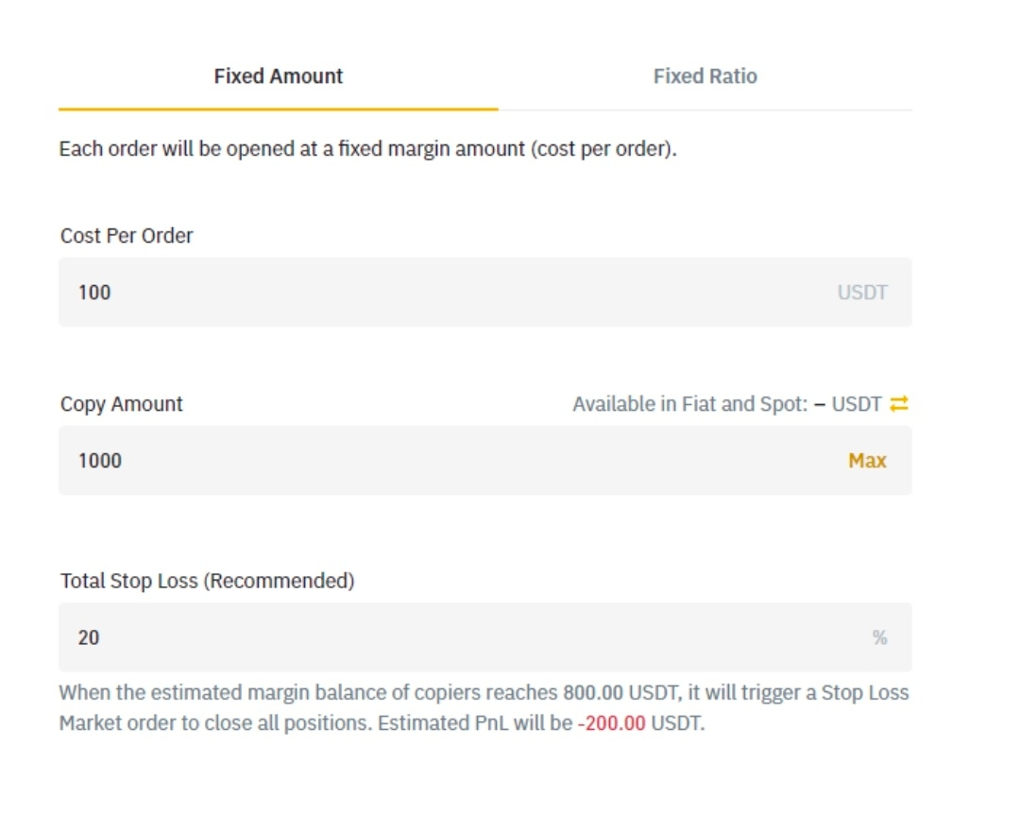1020x813 pixels.
Task: Click the 800.00 USDT margin balance text
Action: pyautogui.click(x=619, y=692)
